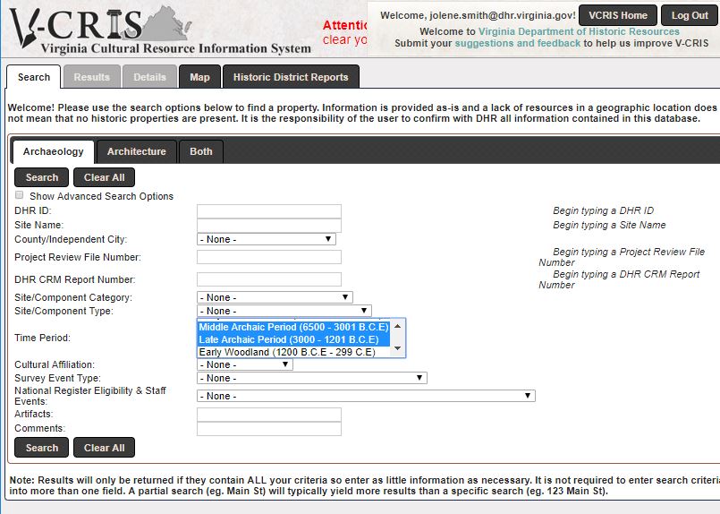
Task: Open Site/Component Type dropdown
Action: [284, 311]
